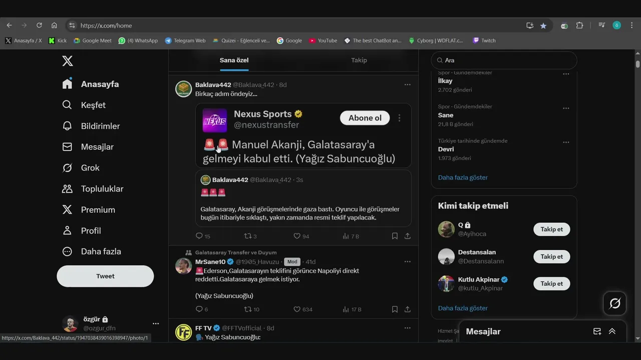View analytics 7 B on Baklava442 post

tap(351, 236)
